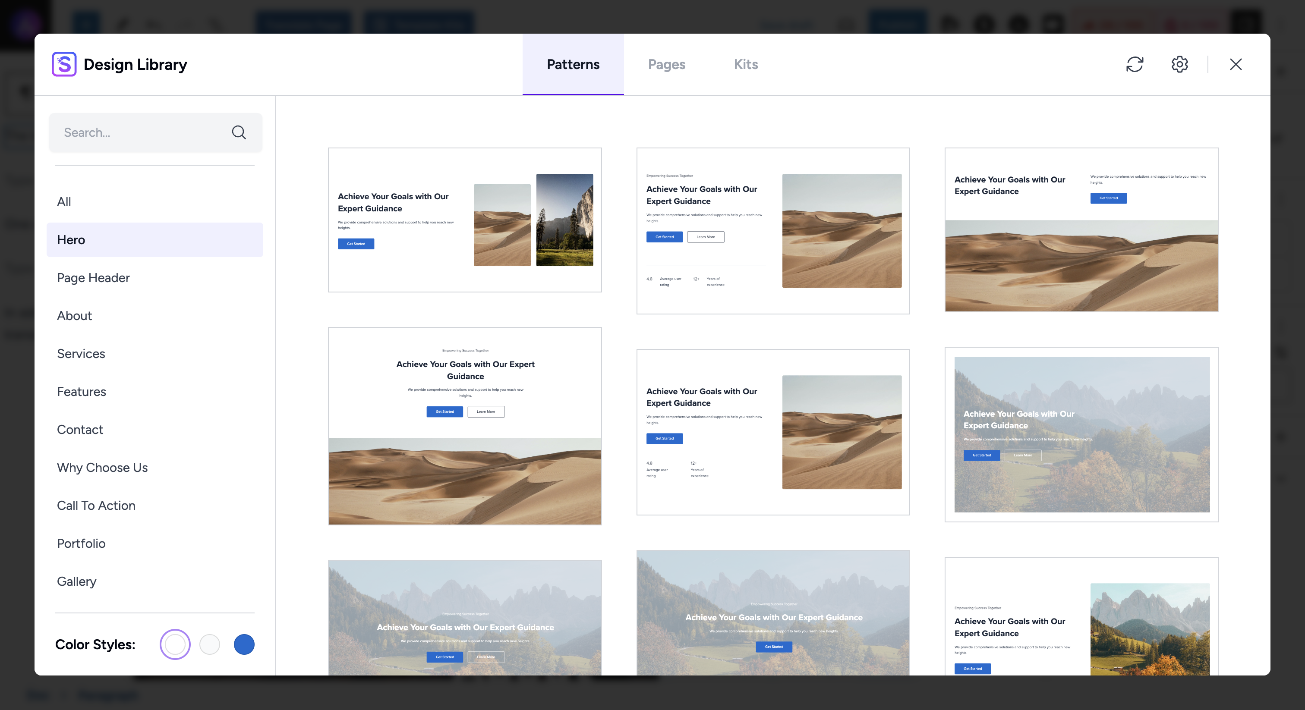Open the settings gear icon
1305x710 pixels.
[x=1180, y=64]
